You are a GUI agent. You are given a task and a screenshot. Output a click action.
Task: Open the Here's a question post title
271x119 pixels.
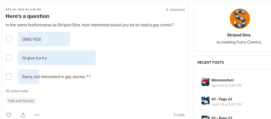(28, 16)
